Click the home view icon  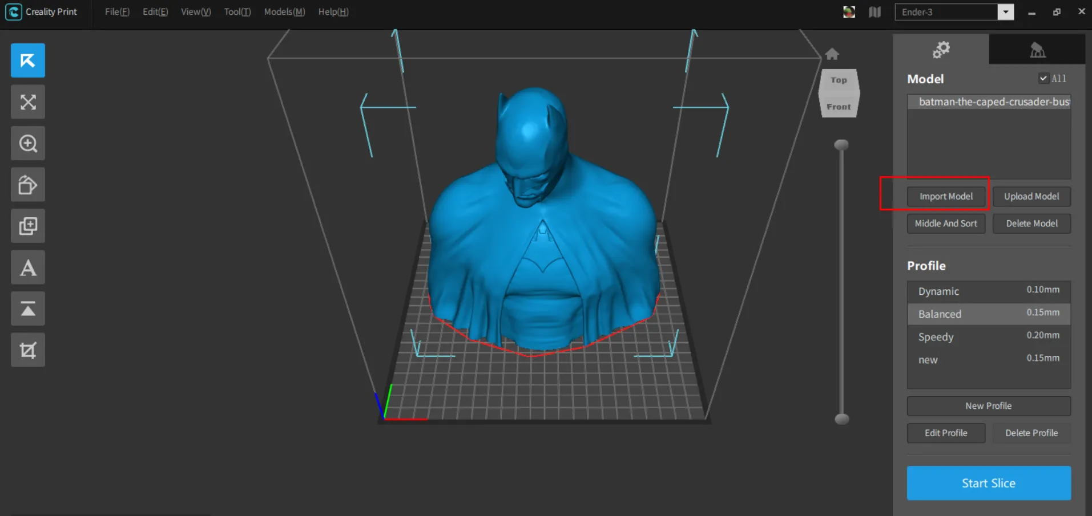point(832,54)
